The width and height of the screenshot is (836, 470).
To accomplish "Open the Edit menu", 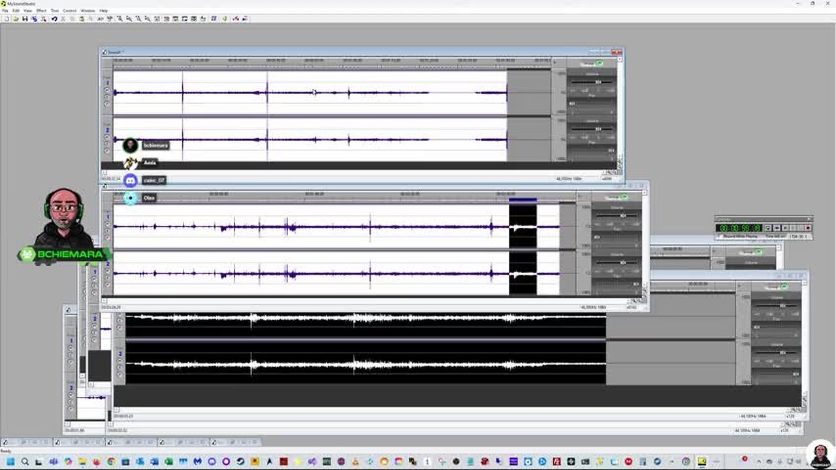I will coord(16,10).
